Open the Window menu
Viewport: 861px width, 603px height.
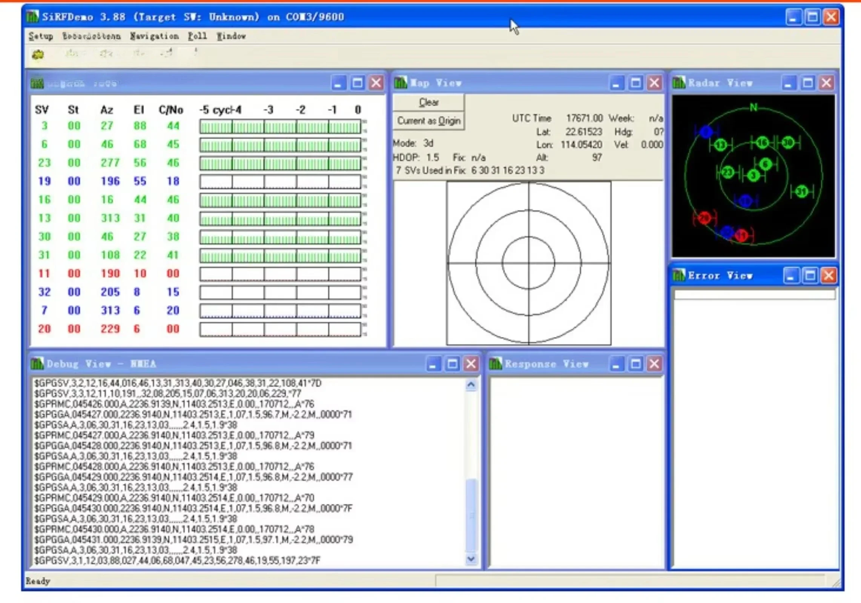point(231,36)
